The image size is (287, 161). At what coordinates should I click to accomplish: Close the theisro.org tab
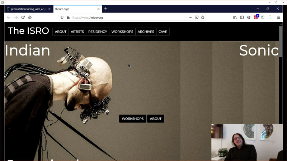click(x=98, y=9)
